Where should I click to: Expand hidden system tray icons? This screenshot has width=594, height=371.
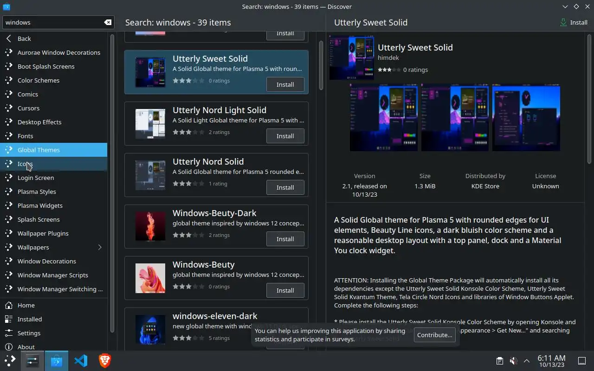pyautogui.click(x=527, y=361)
